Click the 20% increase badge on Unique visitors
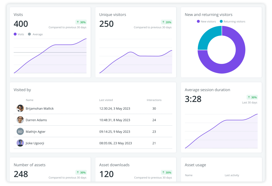 (x=167, y=22)
